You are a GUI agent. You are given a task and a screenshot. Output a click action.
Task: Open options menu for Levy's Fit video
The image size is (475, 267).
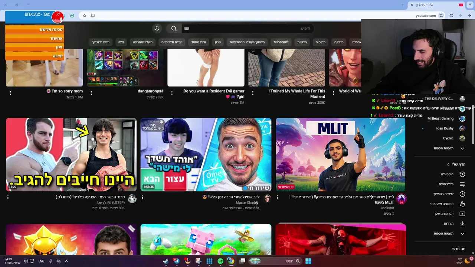(8, 198)
